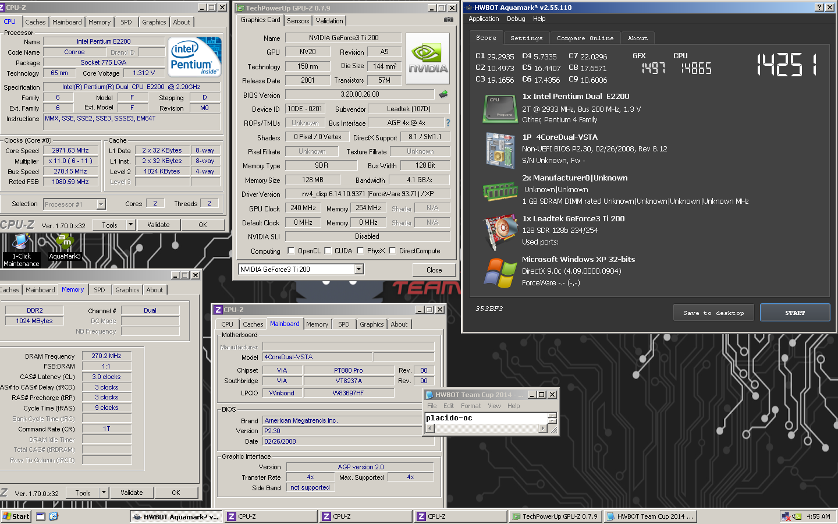The image size is (838, 524).
Task: Click the CPU-Z Mainboard window title icon
Action: pyautogui.click(x=218, y=310)
